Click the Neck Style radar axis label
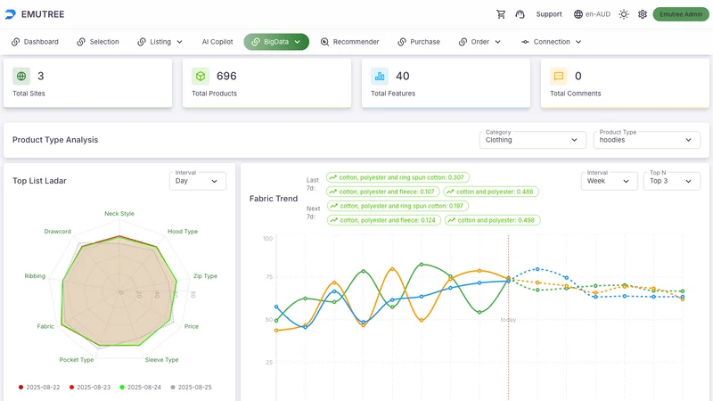 pos(119,214)
